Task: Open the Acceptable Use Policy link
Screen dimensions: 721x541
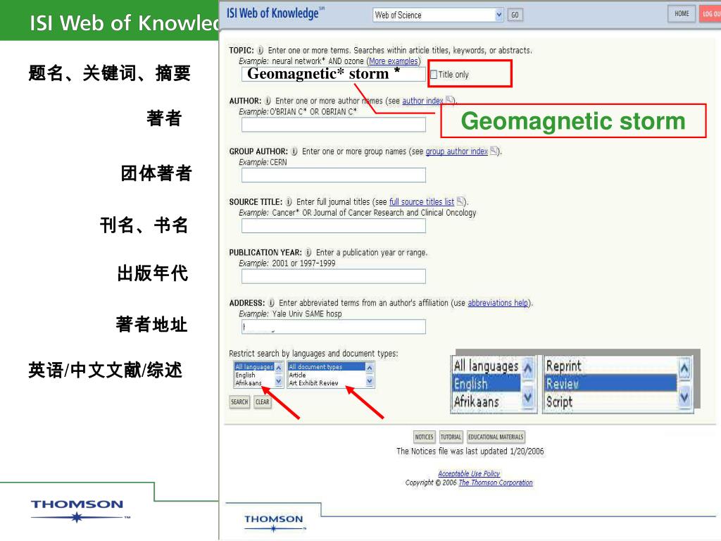Action: pos(469,473)
